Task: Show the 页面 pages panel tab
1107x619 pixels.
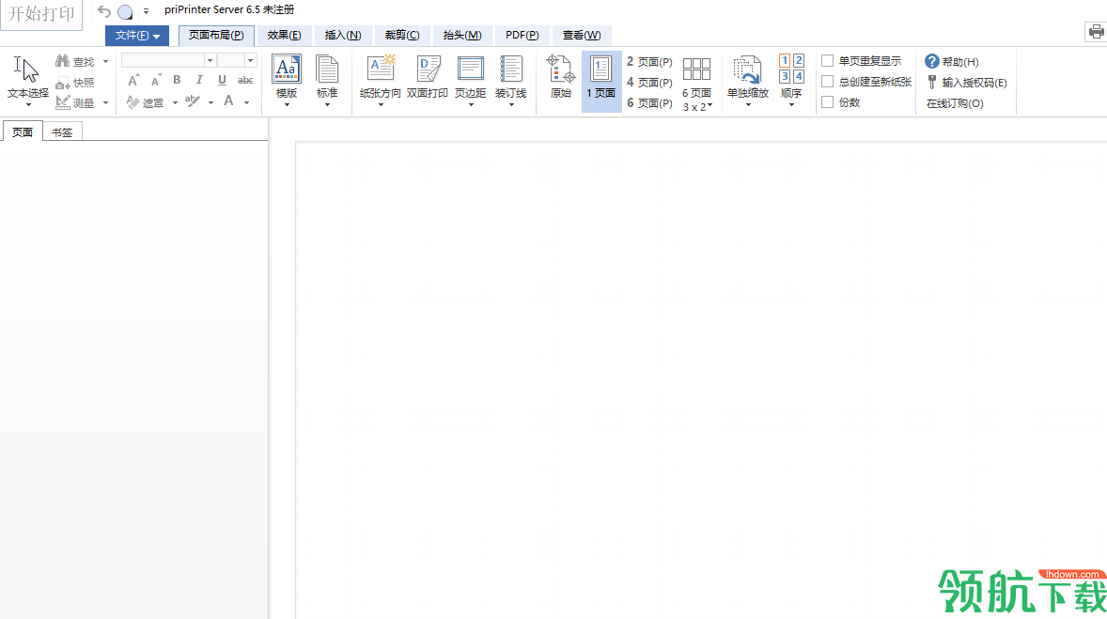Action: [x=22, y=132]
